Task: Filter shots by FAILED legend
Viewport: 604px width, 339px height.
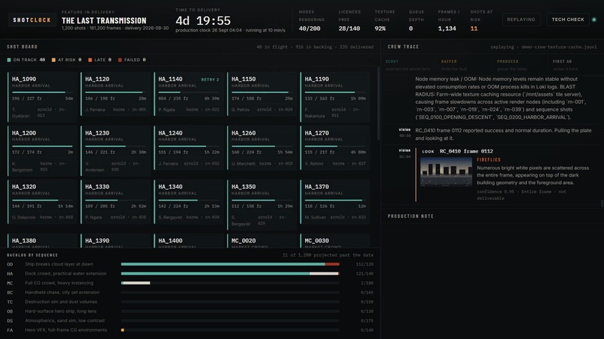Action: [x=132, y=60]
